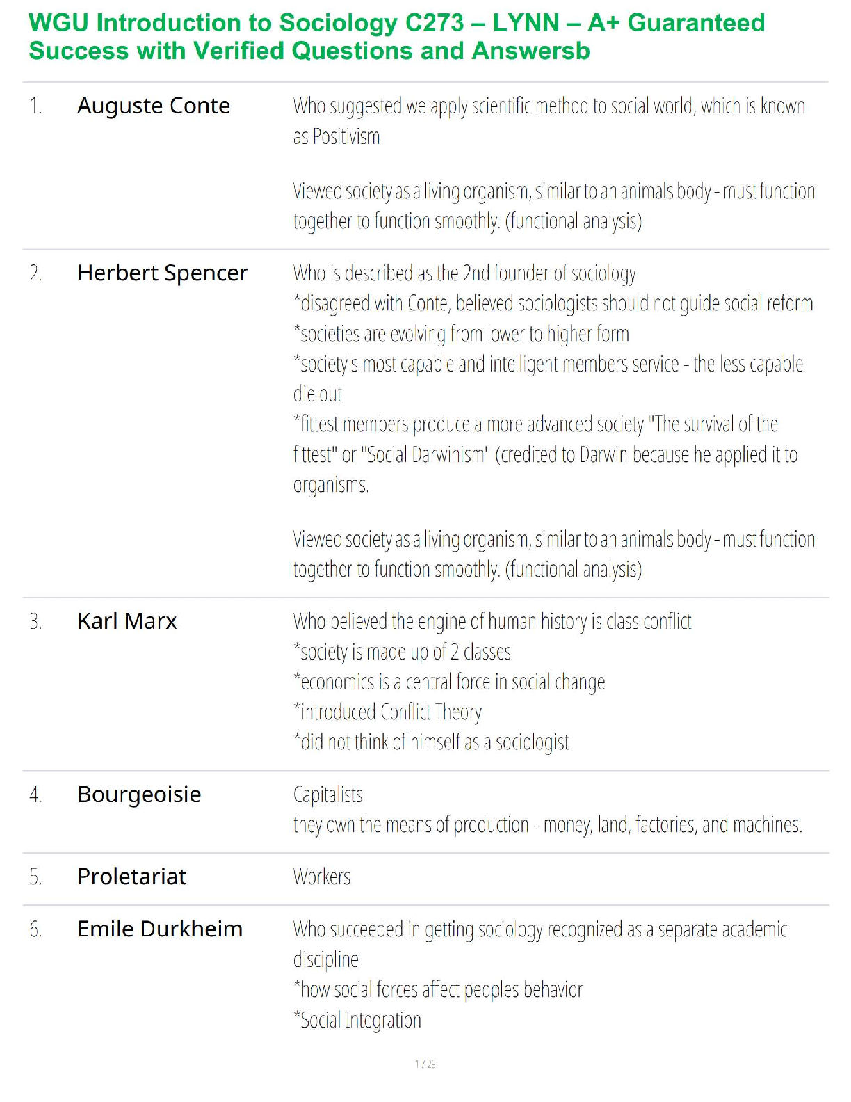Click the Herbert Spencer term
Image resolution: width=851 pixels, height=1102 pixels.
tap(162, 273)
